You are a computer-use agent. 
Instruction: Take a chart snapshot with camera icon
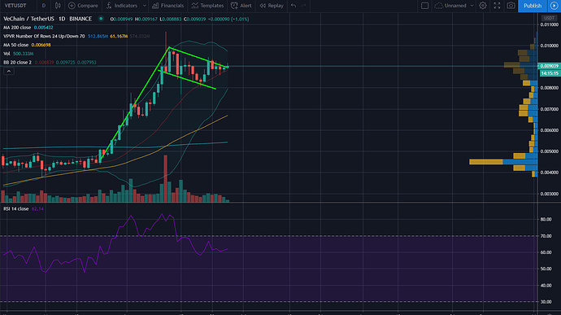point(511,6)
